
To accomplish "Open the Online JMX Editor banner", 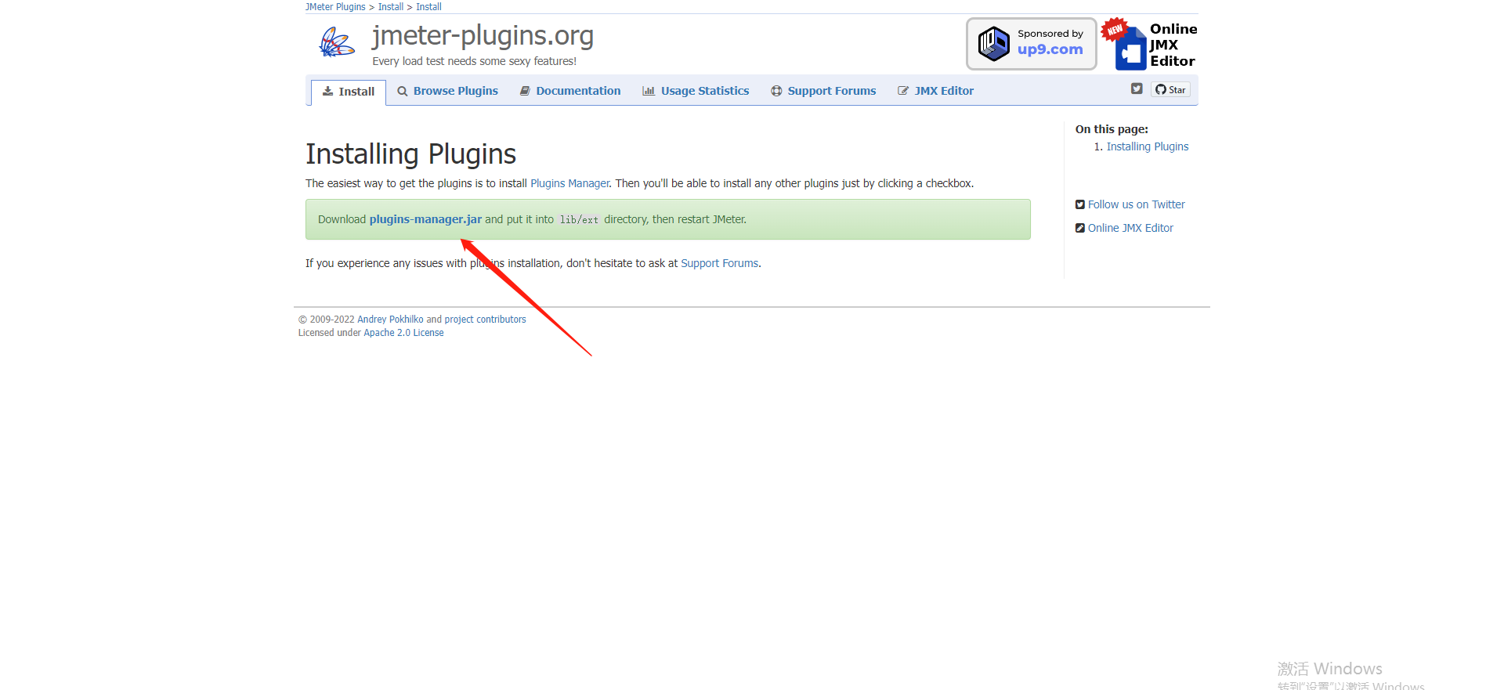I will (x=1149, y=45).
